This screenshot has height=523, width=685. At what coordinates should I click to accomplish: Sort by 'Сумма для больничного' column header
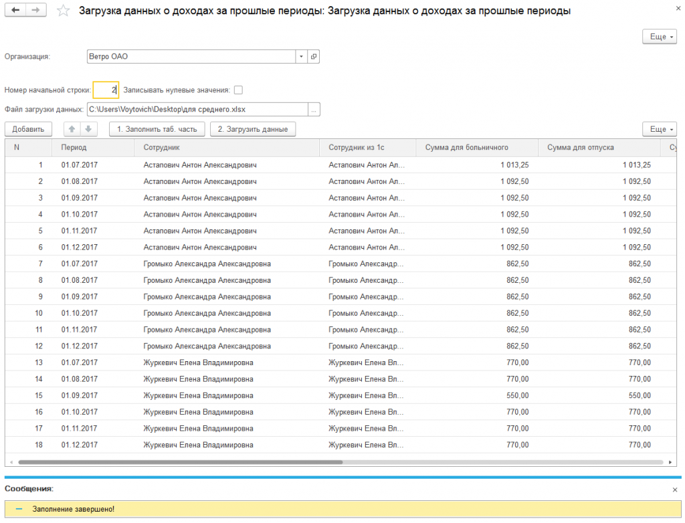[x=476, y=147]
